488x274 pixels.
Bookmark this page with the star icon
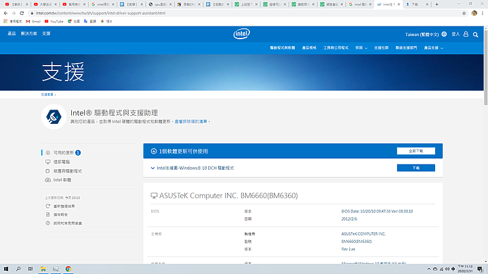(464, 13)
